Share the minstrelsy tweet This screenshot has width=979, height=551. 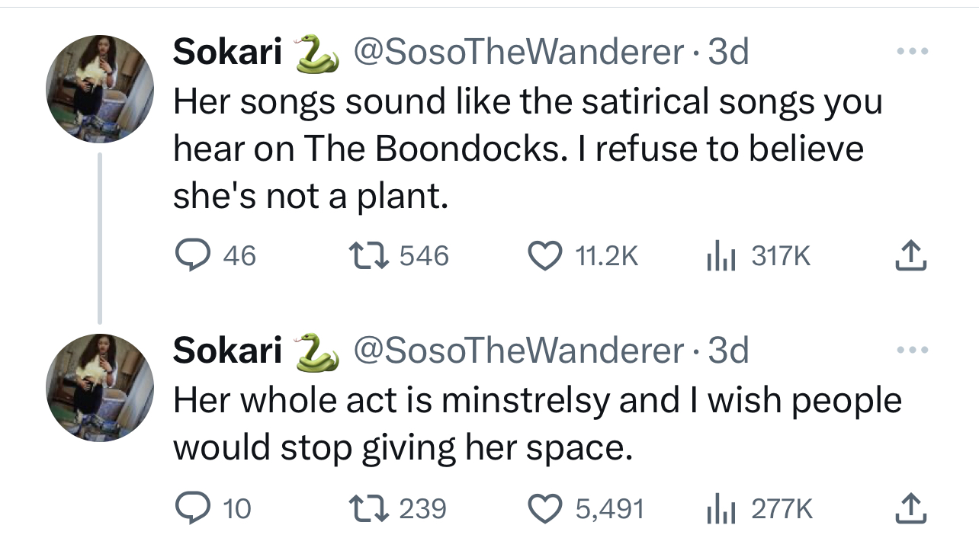pos(912,508)
